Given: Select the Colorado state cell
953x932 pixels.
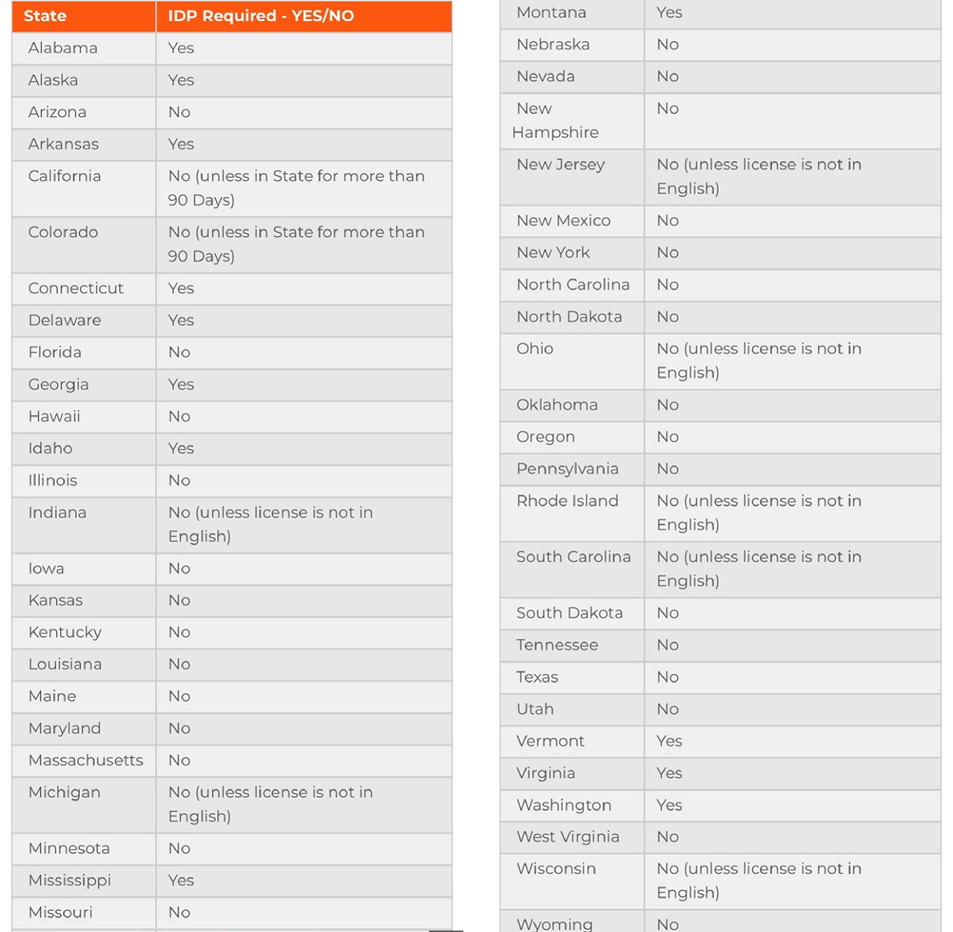Looking at the screenshot, I should [x=63, y=232].
